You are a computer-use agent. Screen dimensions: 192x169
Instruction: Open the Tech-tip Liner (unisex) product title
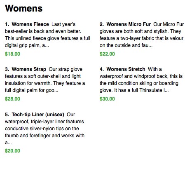38,115
